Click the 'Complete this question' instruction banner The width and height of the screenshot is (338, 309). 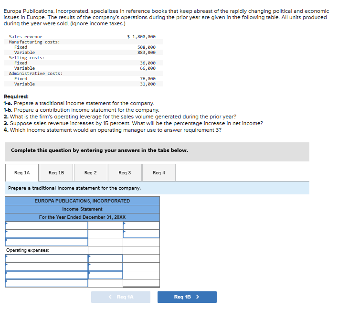(x=157, y=152)
